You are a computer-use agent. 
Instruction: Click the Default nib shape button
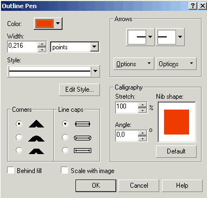(176, 151)
